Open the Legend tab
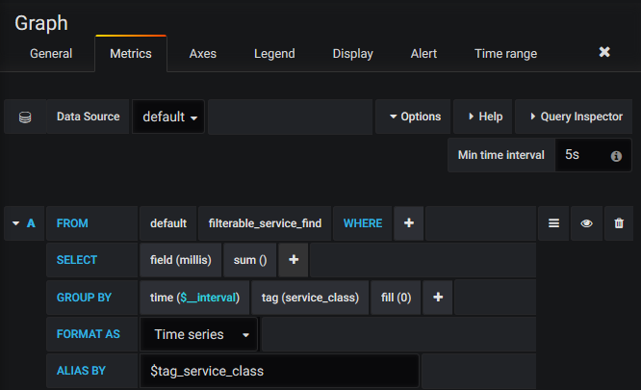The image size is (641, 390). point(274,54)
